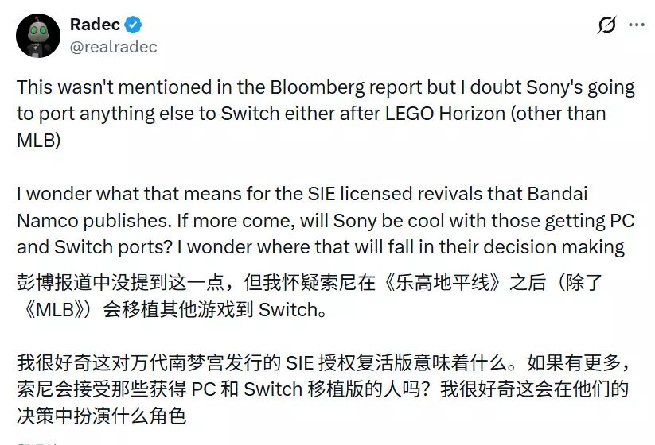
Task: Click Radec's robot profile avatar
Action: pos(37,36)
